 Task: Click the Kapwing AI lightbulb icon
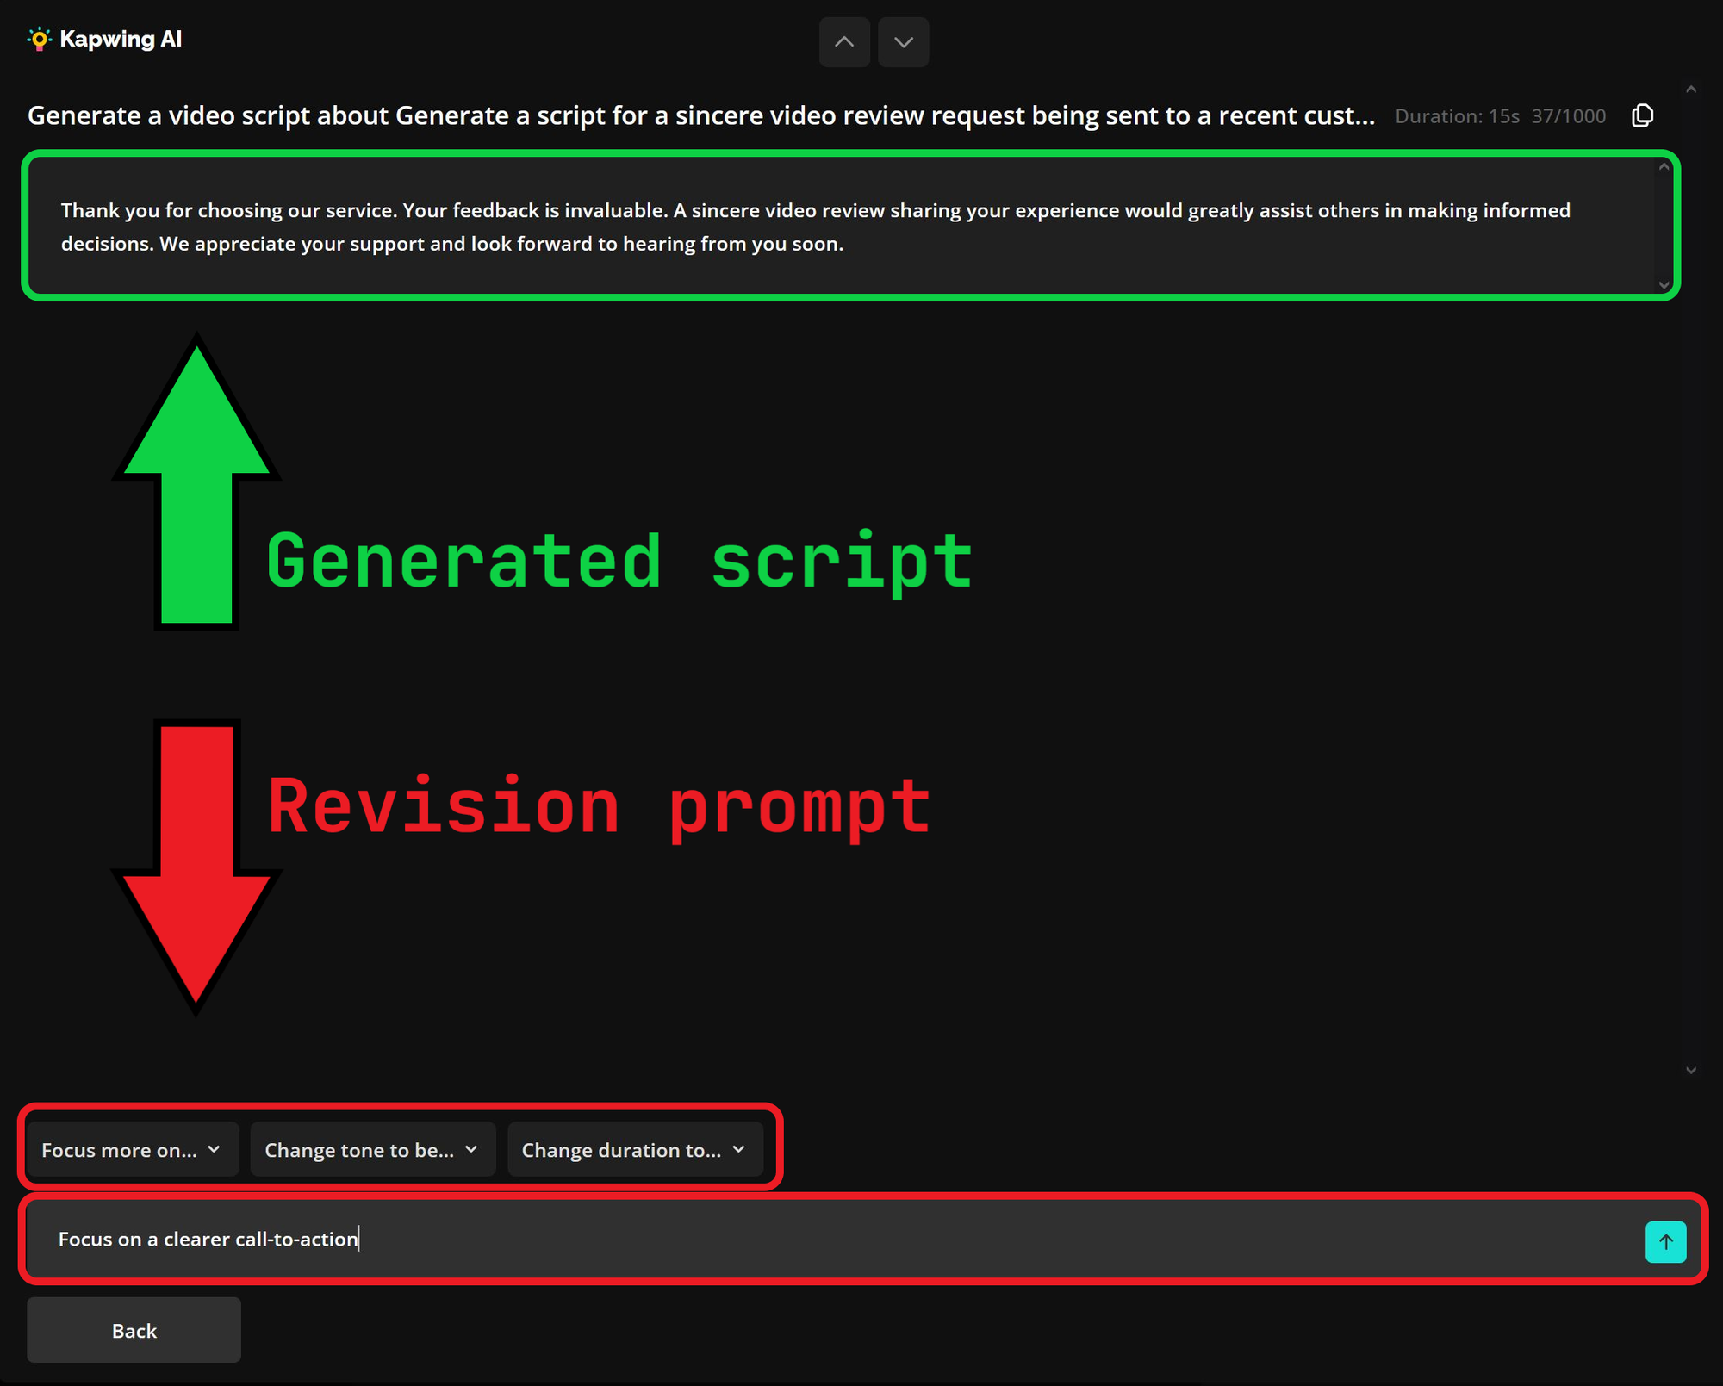click(39, 40)
